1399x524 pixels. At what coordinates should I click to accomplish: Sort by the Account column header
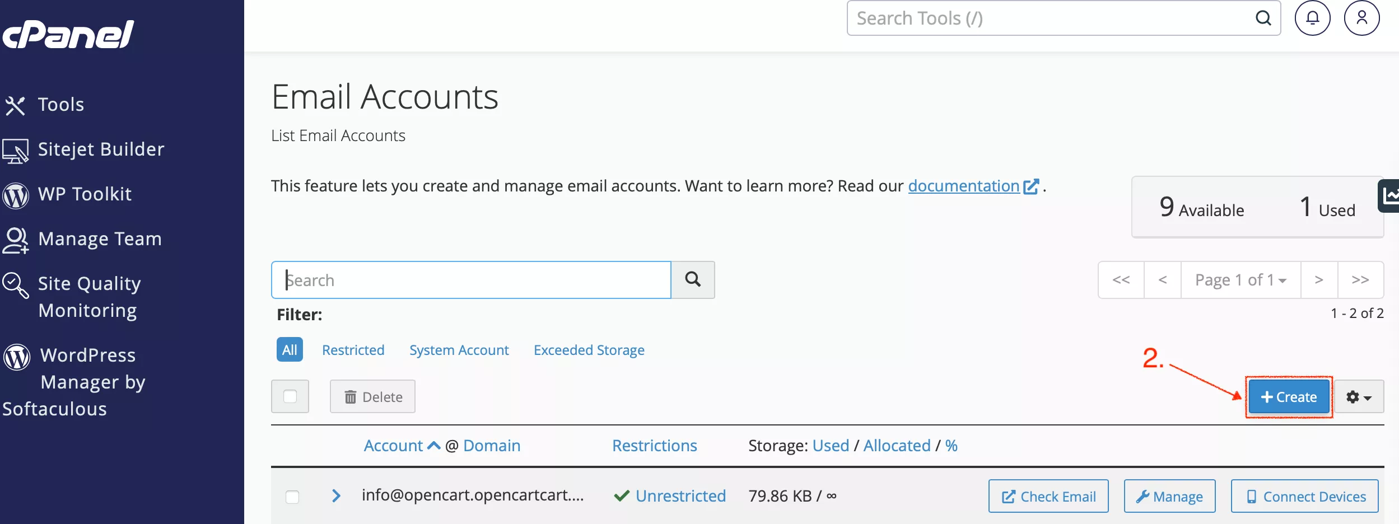click(x=394, y=446)
